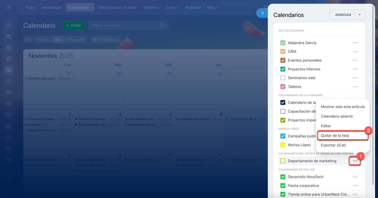Click the Agregar button
Screen dimensions: 378x198
[x=343, y=15]
